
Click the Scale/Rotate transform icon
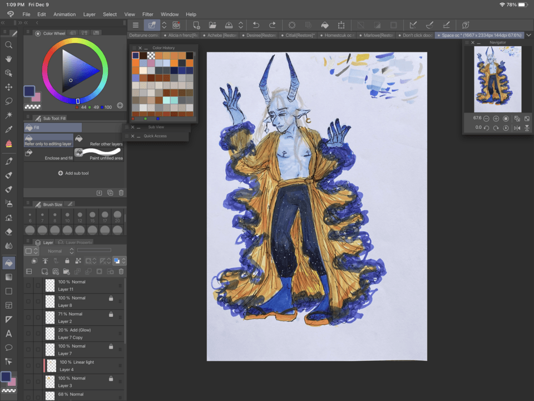[341, 25]
